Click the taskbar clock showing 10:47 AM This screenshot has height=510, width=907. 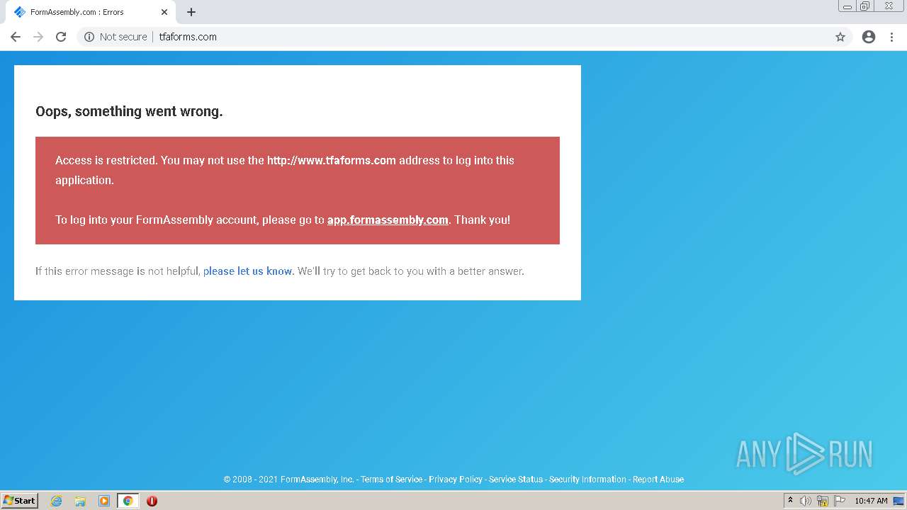click(x=871, y=501)
